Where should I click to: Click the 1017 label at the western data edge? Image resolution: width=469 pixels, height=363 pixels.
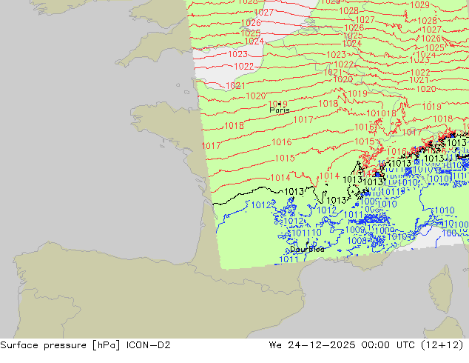211,146
